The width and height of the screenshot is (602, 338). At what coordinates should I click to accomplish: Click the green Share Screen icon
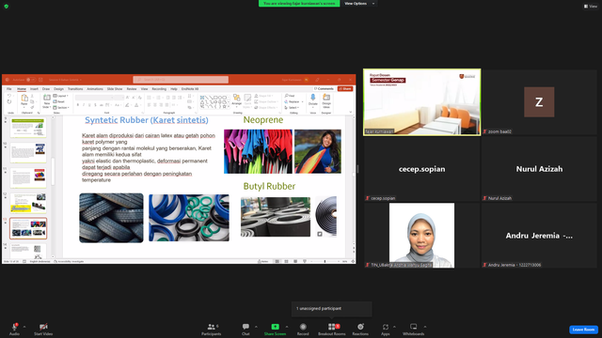point(275,327)
